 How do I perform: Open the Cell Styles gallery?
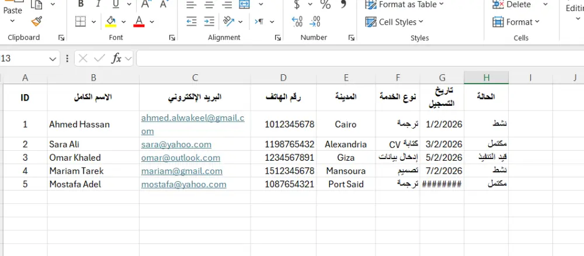pyautogui.click(x=394, y=22)
